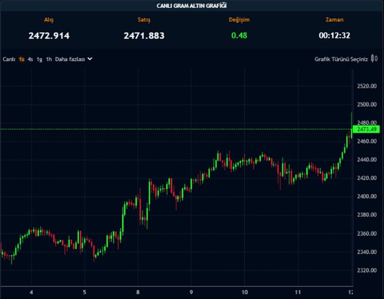
Task: Click the 2500.00 label on price axis
Action: tap(366, 104)
